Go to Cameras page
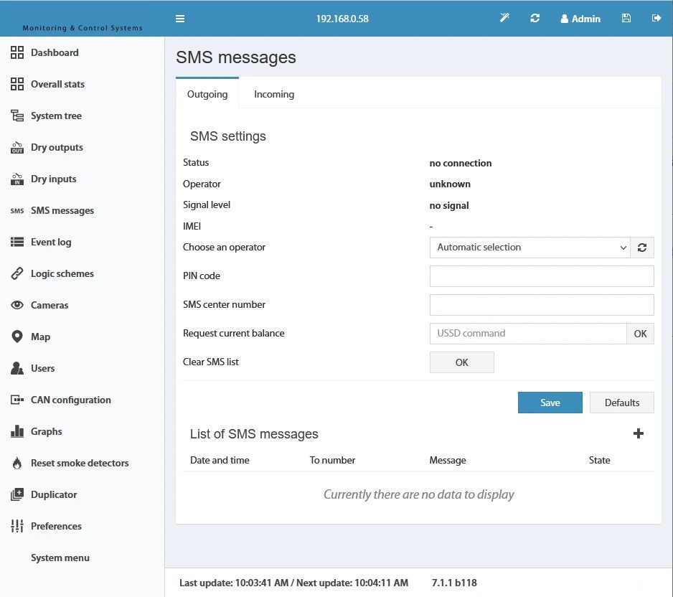 [x=50, y=305]
